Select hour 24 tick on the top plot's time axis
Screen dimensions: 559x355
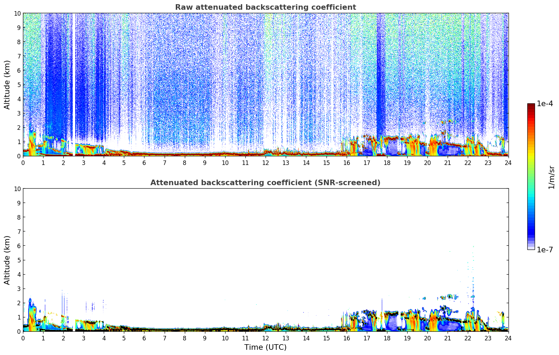[508, 163]
